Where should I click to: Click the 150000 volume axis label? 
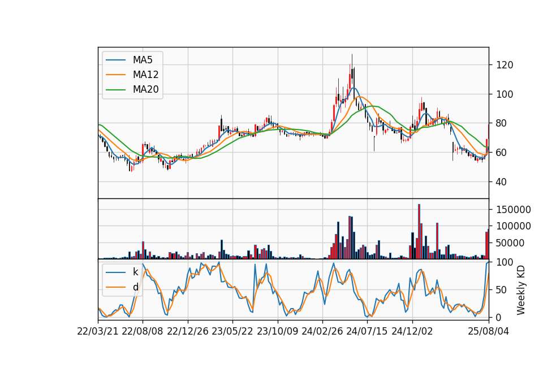click(x=514, y=210)
